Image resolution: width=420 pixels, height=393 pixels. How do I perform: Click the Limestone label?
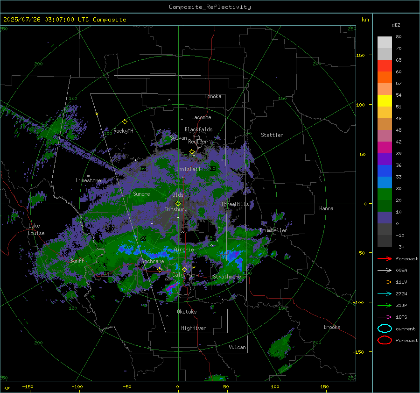click(88, 180)
